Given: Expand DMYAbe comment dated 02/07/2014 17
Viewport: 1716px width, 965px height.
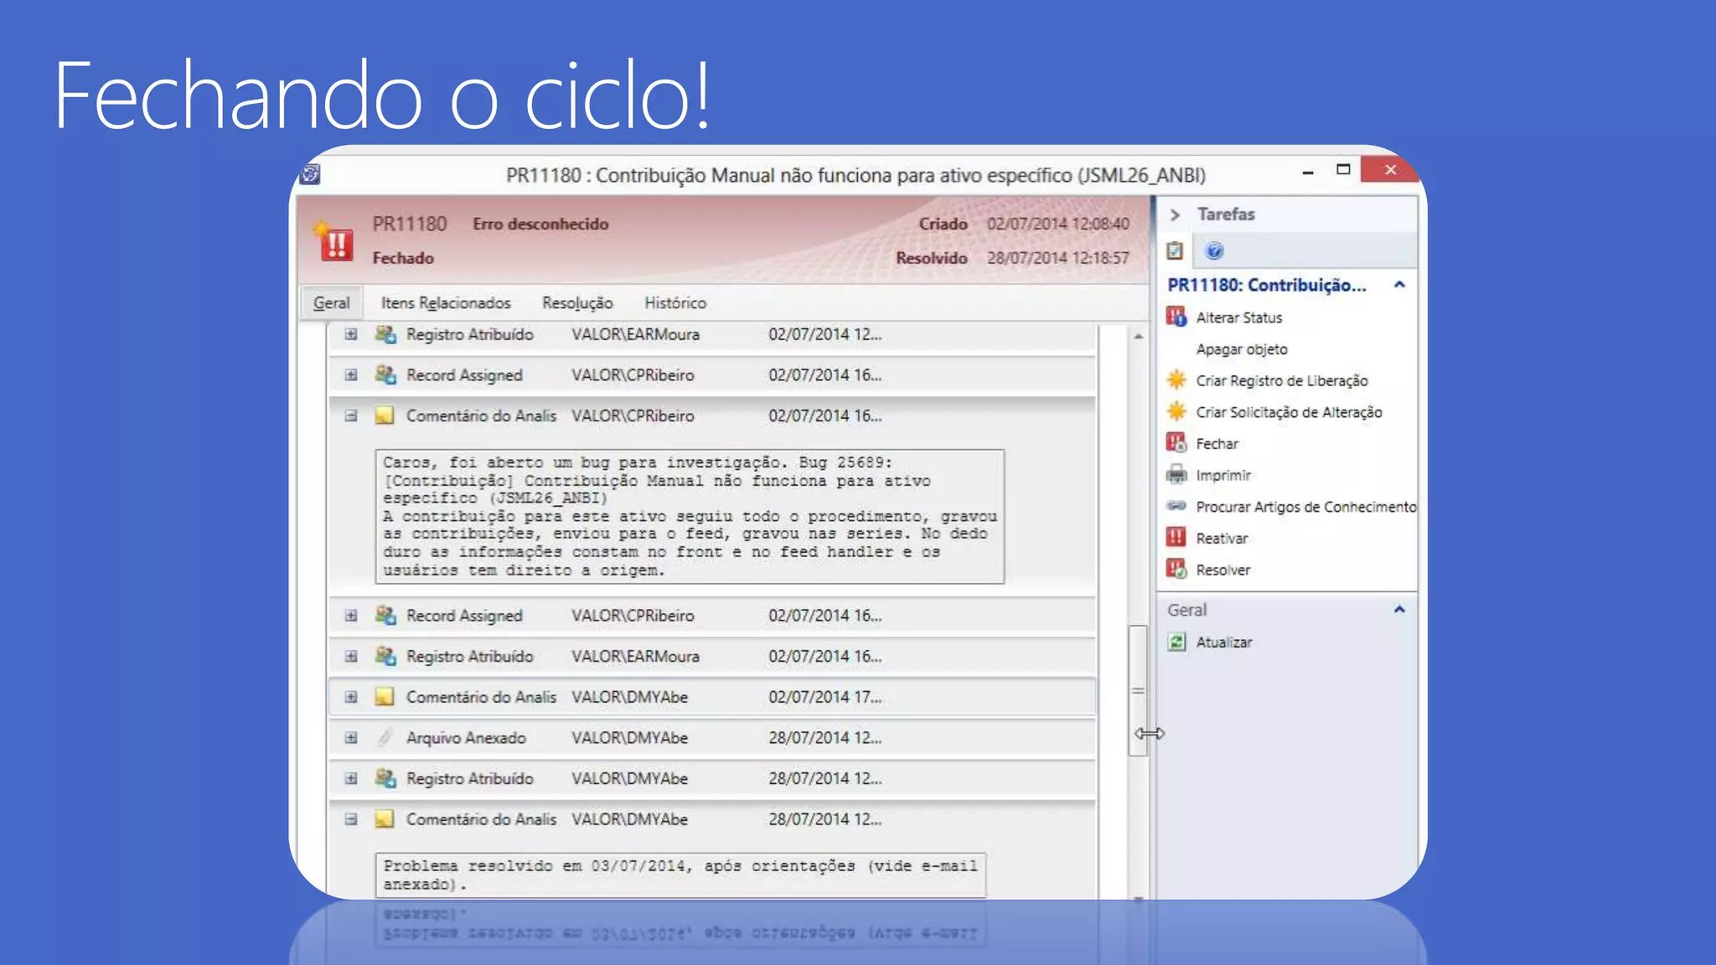Looking at the screenshot, I should [x=351, y=697].
